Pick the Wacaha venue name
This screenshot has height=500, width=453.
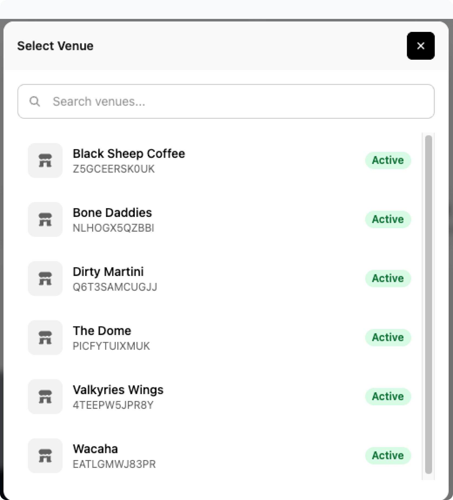pos(95,449)
